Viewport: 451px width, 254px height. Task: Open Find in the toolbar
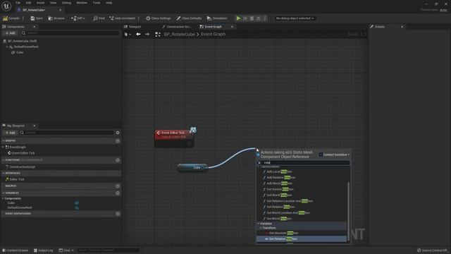(x=99, y=18)
